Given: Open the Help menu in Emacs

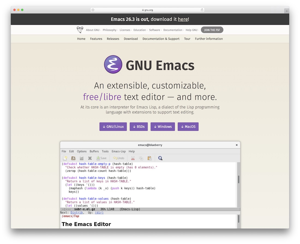Looking at the screenshot, I should [132, 151].
